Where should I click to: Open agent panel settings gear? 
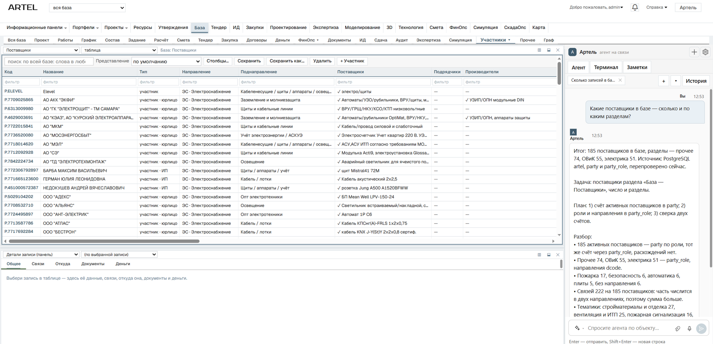(705, 52)
